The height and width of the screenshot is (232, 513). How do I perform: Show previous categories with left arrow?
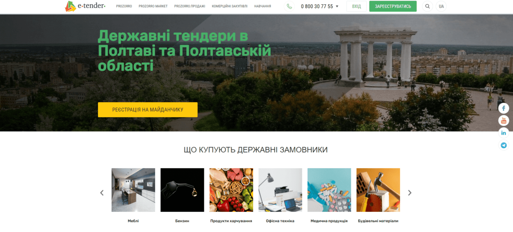click(102, 193)
